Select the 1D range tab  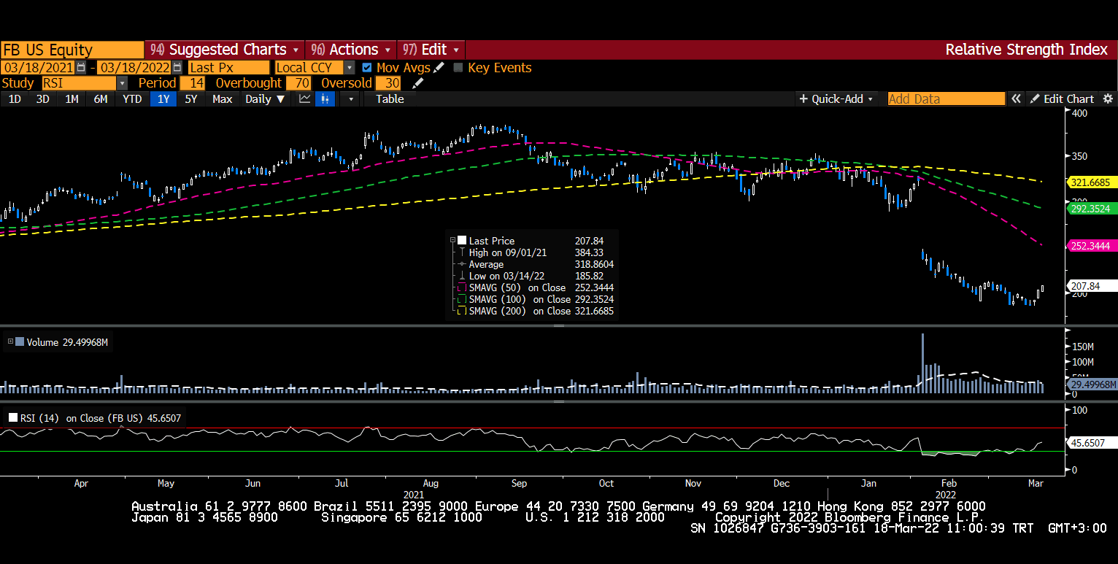point(15,99)
